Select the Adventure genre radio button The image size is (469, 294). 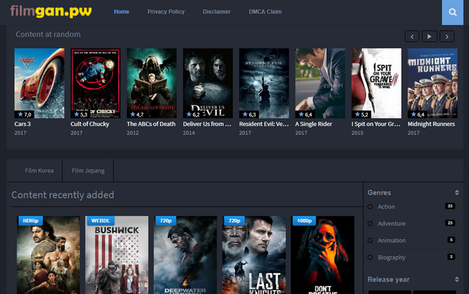click(370, 224)
